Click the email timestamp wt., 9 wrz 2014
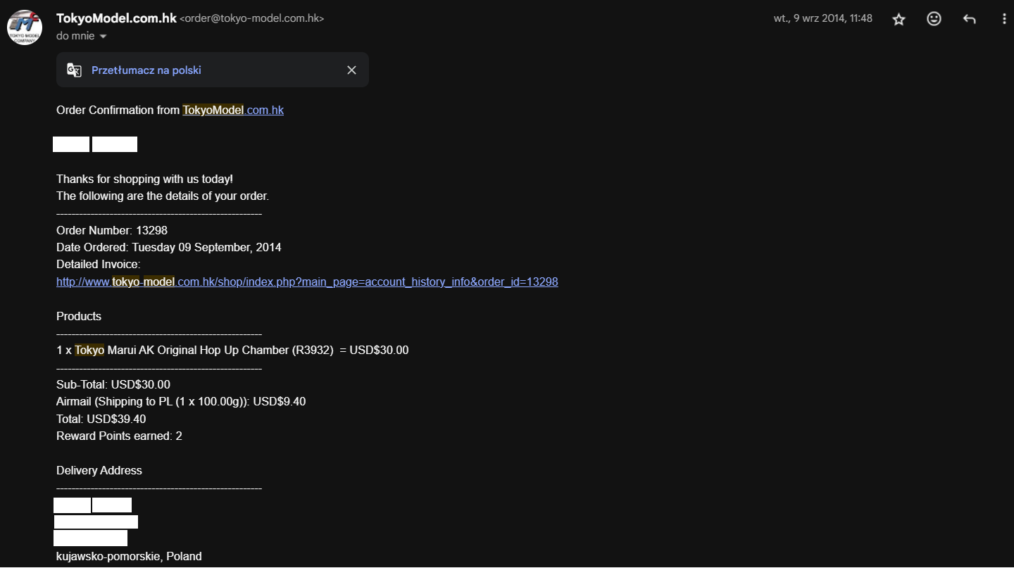The image size is (1014, 568). click(822, 18)
